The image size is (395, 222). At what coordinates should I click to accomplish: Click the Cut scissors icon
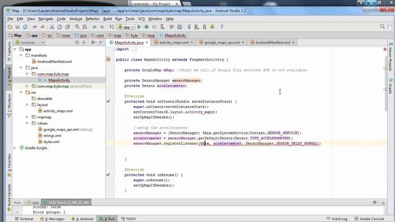point(52,27)
